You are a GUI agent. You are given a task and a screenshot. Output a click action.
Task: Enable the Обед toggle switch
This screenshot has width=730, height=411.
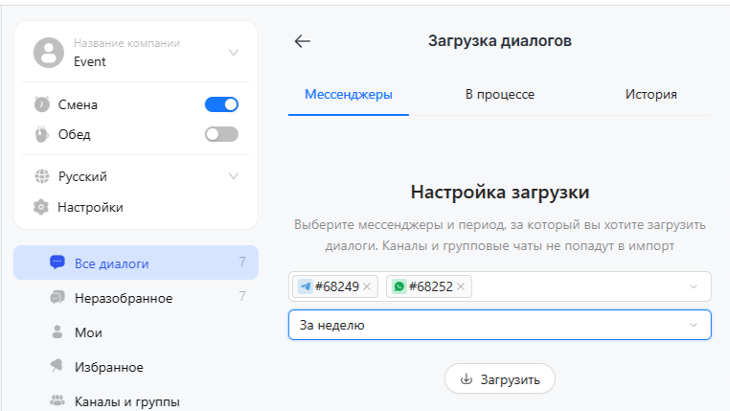coord(221,134)
